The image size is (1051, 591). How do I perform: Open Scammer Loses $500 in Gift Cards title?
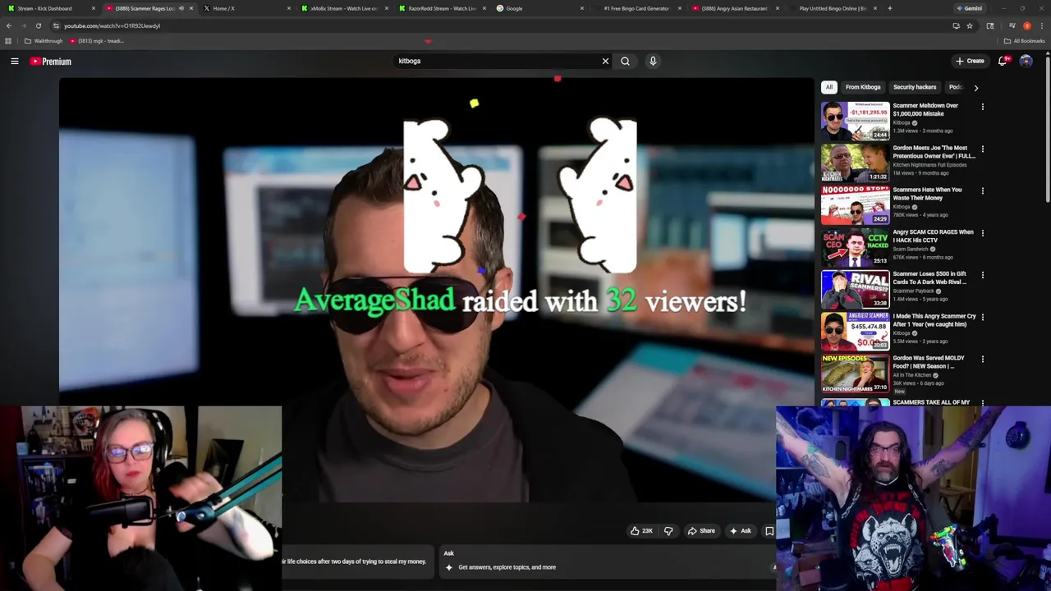coord(929,278)
